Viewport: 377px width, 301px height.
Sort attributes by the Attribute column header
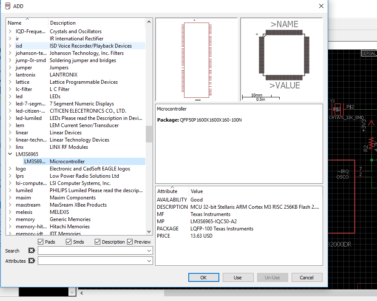tap(172, 191)
